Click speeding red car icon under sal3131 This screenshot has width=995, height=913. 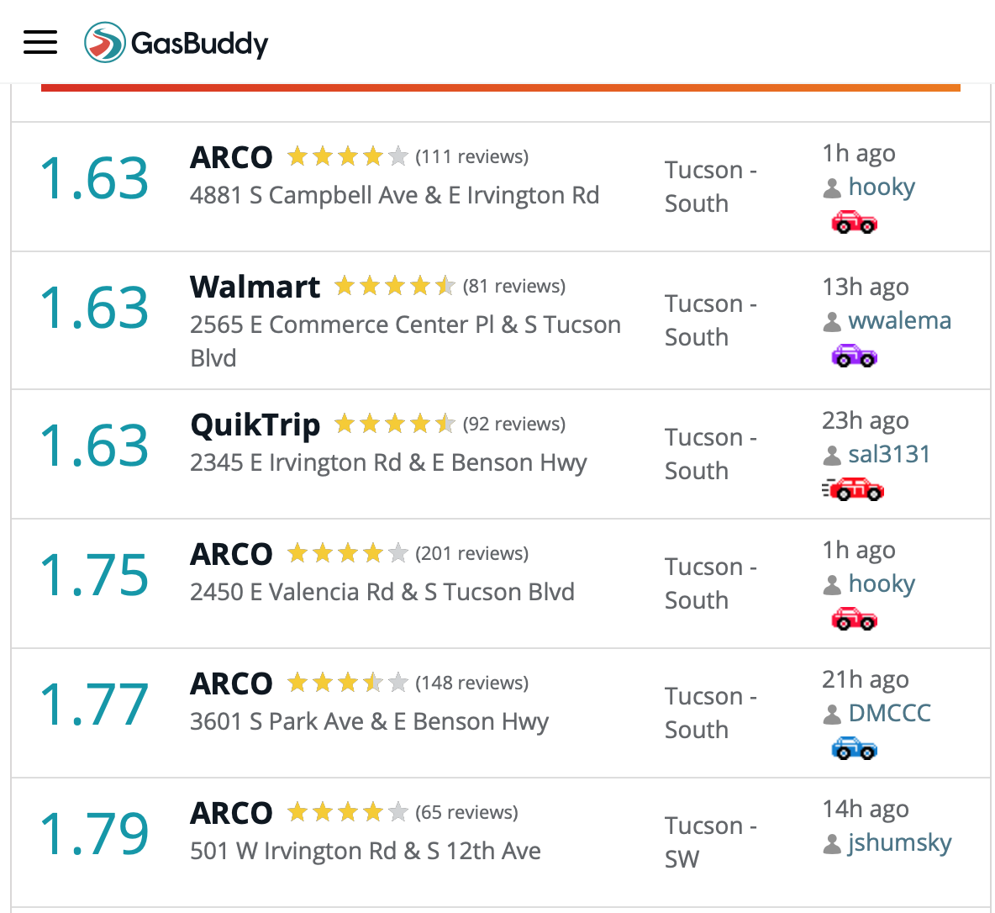pyautogui.click(x=853, y=489)
